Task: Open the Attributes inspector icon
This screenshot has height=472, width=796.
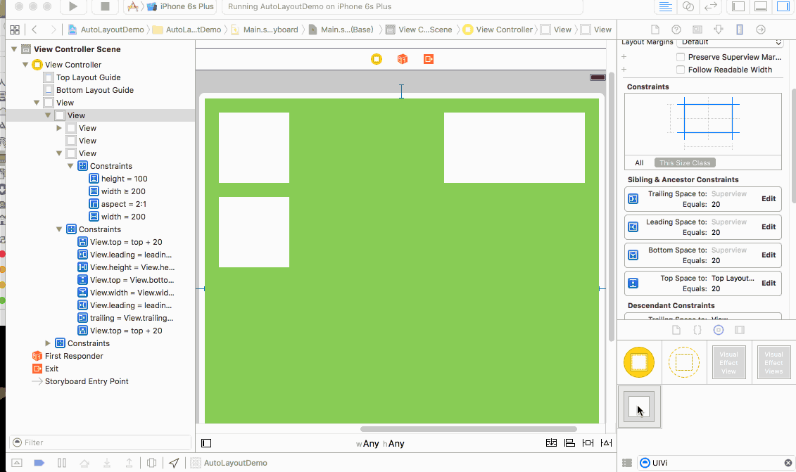Action: pyautogui.click(x=718, y=30)
